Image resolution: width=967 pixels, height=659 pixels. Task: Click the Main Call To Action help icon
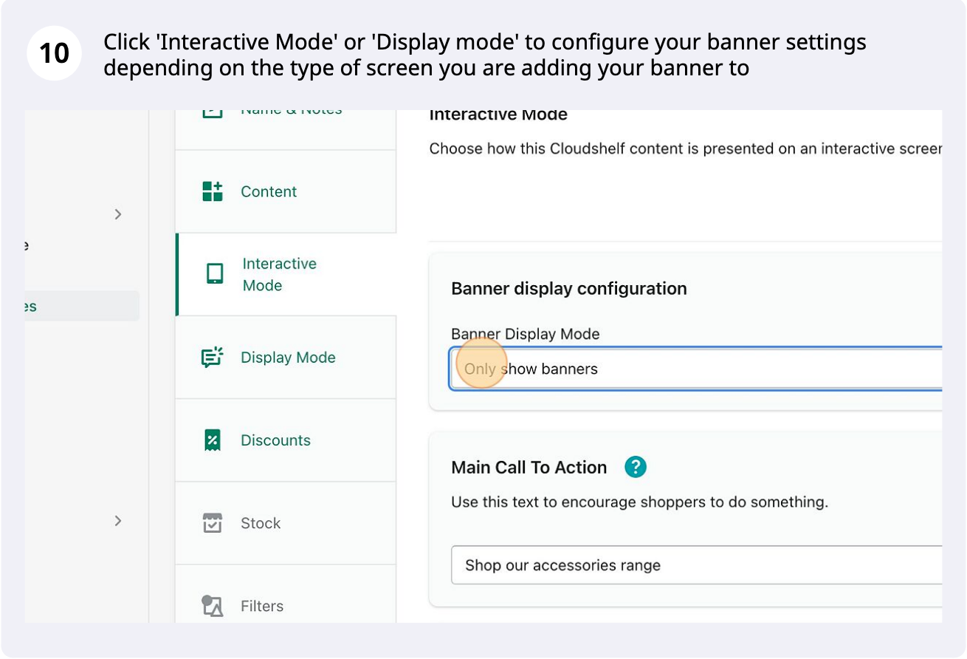(636, 467)
